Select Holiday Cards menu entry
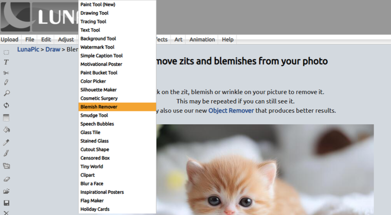 [x=117, y=209]
